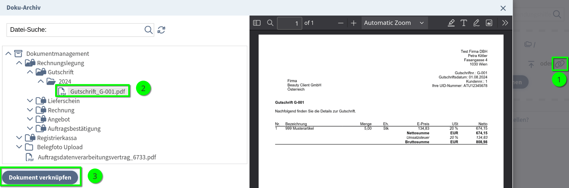Image resolution: width=569 pixels, height=188 pixels.
Task: Select the PDF draw pen tool
Action: (476, 23)
